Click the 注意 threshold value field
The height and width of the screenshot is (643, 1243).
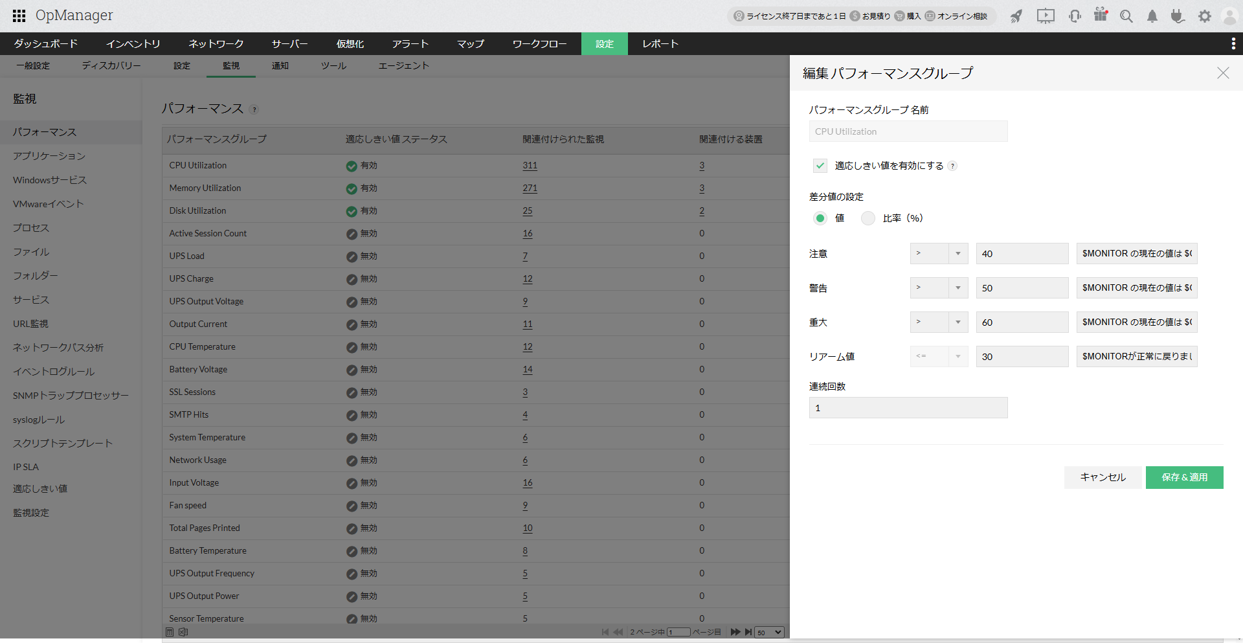pyautogui.click(x=1022, y=253)
